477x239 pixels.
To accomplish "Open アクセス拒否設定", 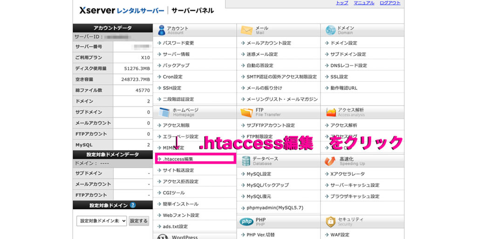I will coord(180,181).
